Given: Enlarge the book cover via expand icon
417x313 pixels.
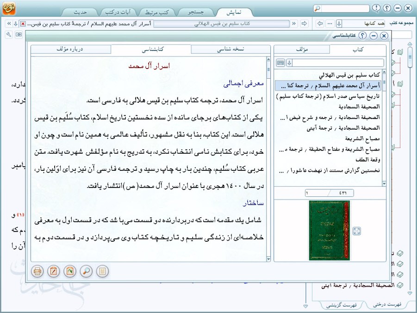Looking at the screenshot, I should coord(357,231).
